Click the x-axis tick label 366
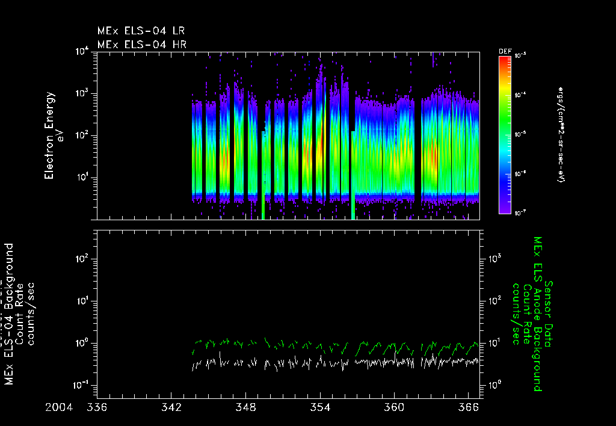The image size is (616, 426). (x=469, y=407)
